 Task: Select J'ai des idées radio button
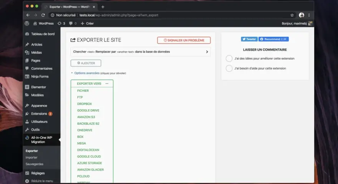pyautogui.click(x=229, y=58)
